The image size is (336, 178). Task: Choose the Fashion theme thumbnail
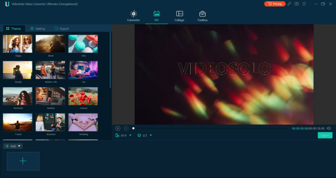[x=50, y=96]
